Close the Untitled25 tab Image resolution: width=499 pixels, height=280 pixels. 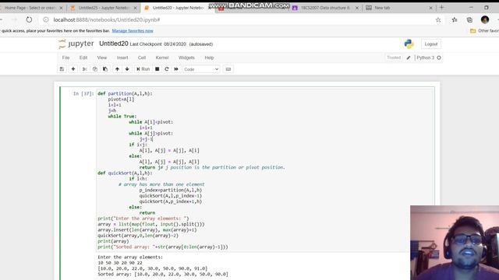pos(135,8)
